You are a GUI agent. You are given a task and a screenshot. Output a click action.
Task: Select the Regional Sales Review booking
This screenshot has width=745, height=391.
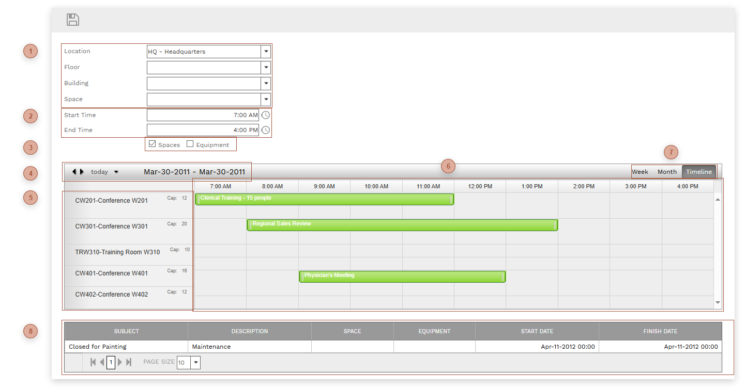coord(402,225)
